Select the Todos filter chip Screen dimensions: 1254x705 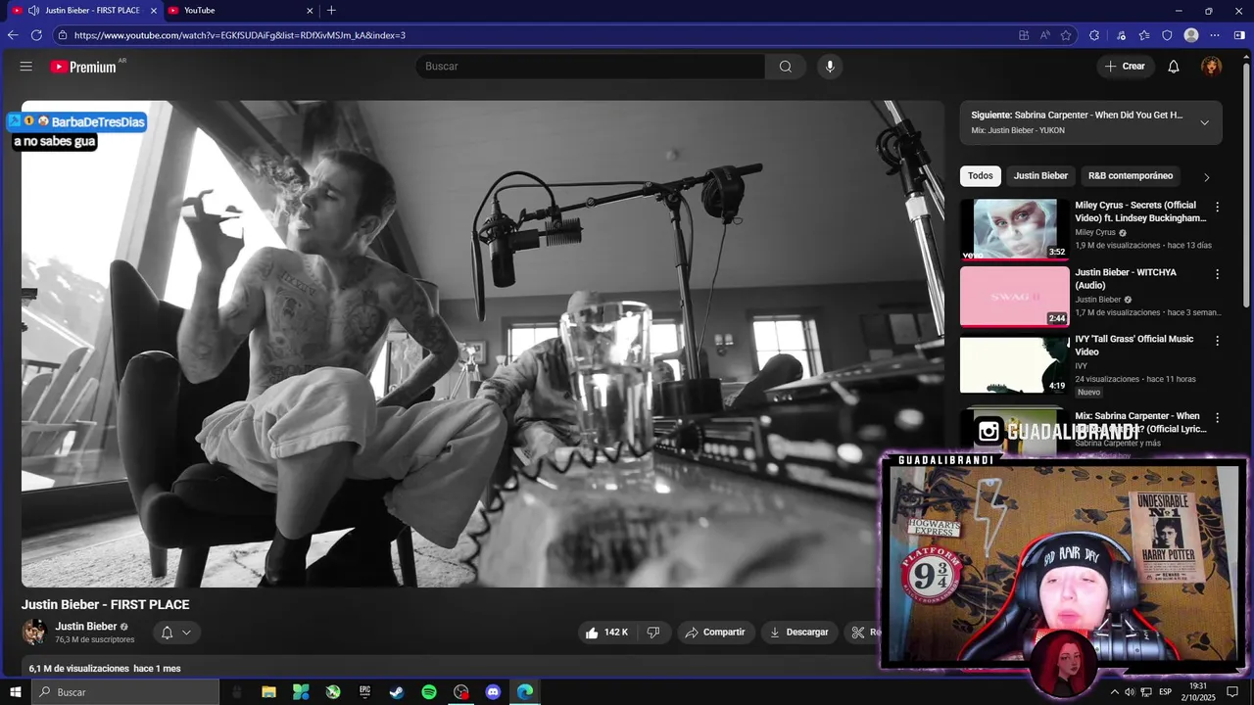pos(980,176)
